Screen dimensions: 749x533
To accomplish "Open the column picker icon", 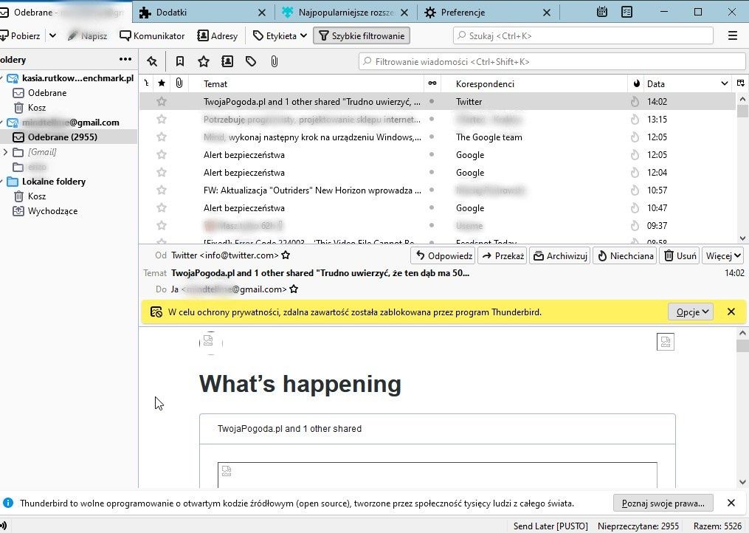I will [x=740, y=83].
